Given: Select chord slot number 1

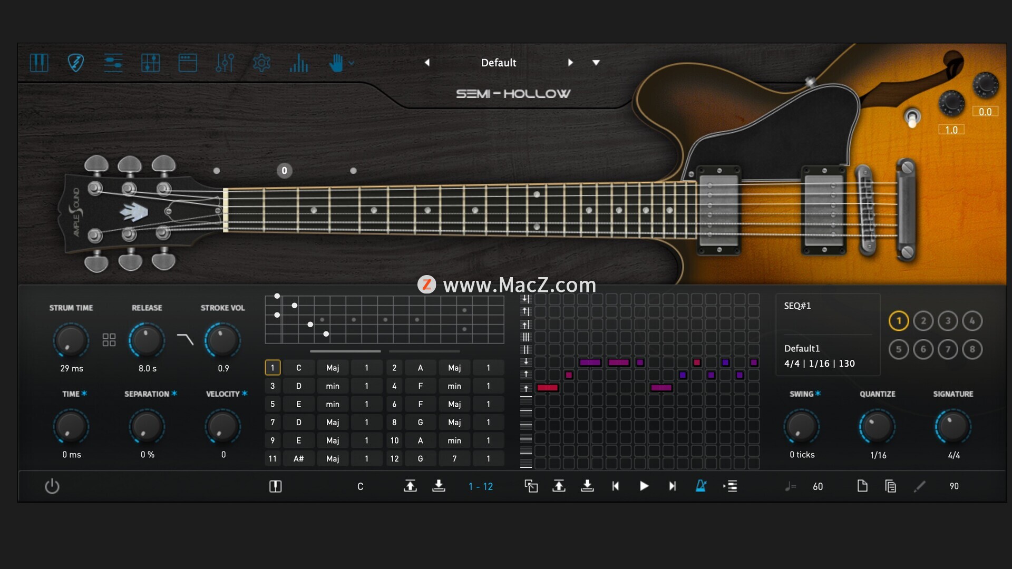Looking at the screenshot, I should pyautogui.click(x=273, y=368).
